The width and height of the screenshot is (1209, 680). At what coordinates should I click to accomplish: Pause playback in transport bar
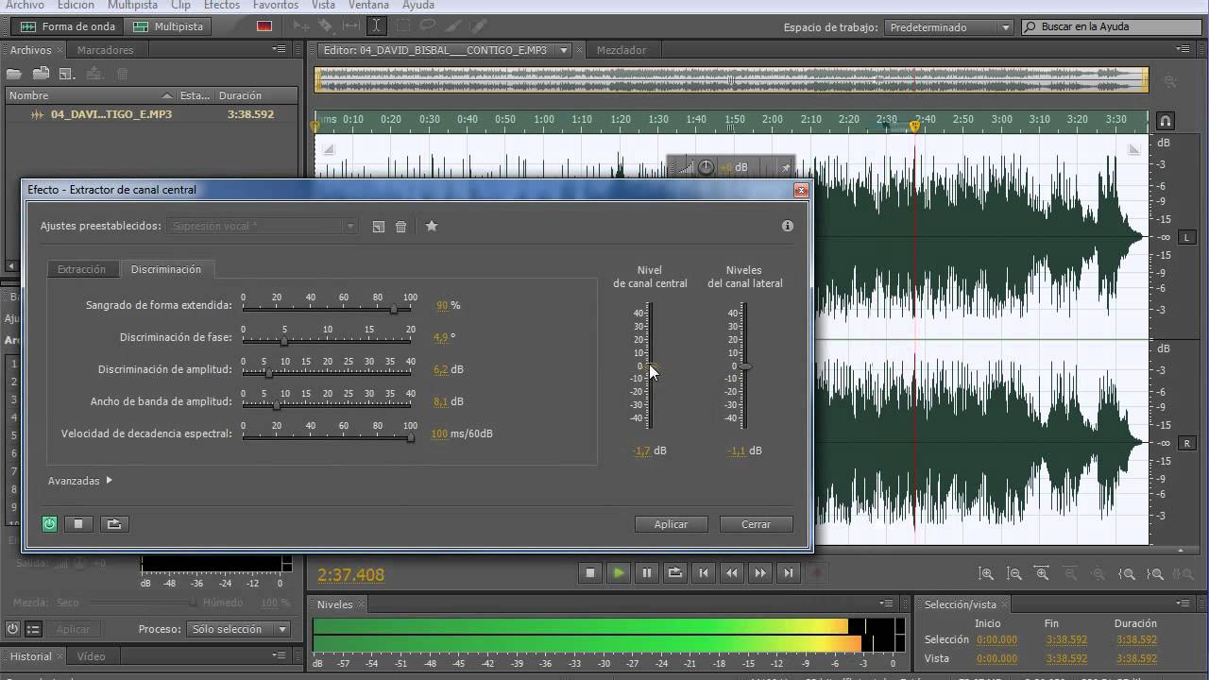[647, 572]
